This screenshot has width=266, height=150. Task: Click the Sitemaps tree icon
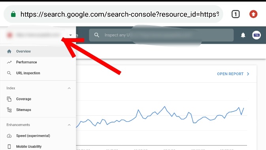click(x=9, y=110)
